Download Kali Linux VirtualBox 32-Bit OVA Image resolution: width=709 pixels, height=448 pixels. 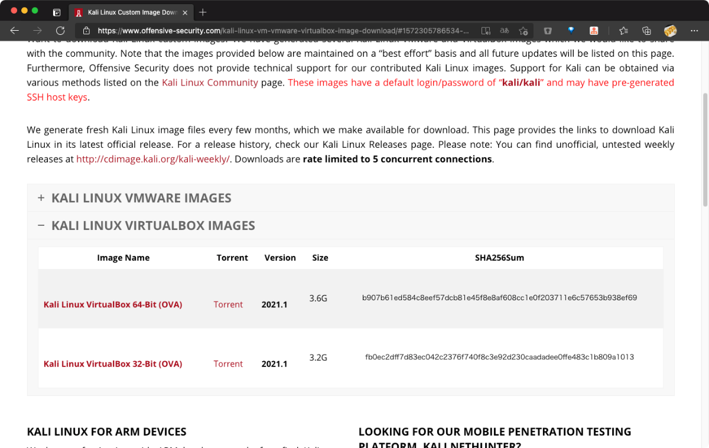(x=113, y=363)
